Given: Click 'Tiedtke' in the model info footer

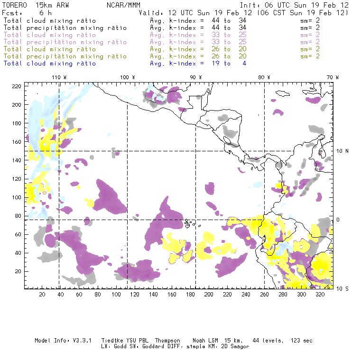Looking at the screenshot, I should [x=112, y=341].
